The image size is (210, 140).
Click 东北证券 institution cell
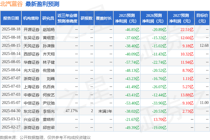pyautogui.click(x=32, y=111)
